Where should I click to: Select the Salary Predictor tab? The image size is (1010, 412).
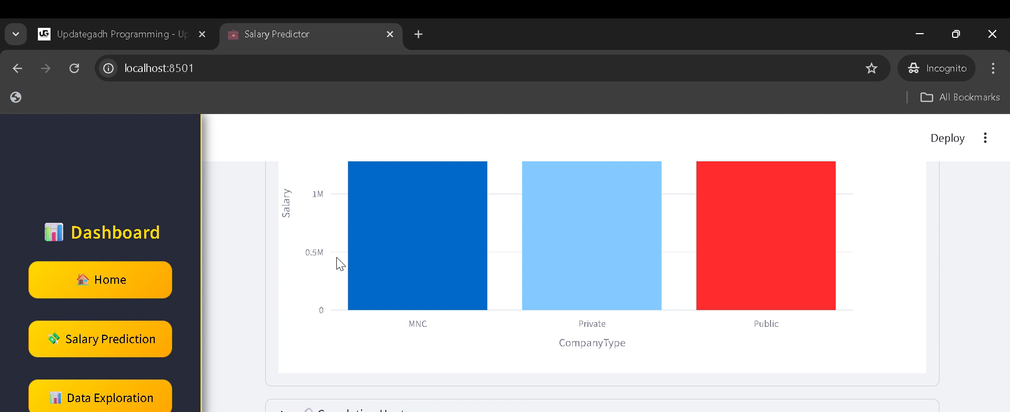click(305, 34)
